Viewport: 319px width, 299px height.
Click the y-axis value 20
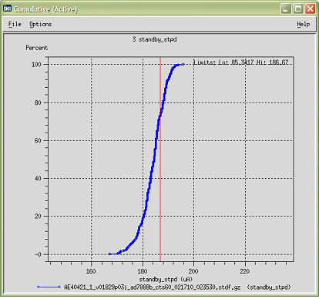point(38,217)
